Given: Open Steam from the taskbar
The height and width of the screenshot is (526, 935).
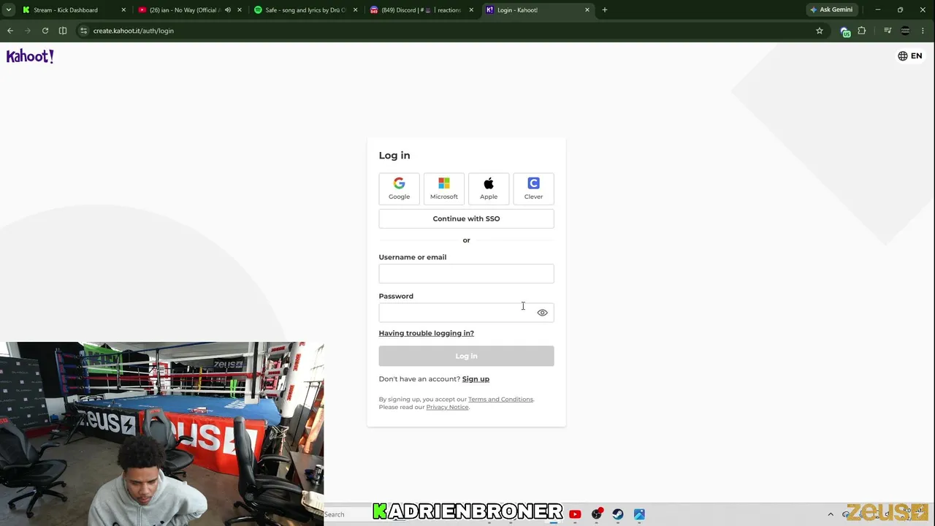Looking at the screenshot, I should point(618,514).
